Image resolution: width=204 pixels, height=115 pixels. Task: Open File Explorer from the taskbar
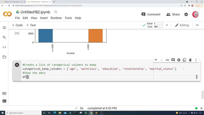(60, 113)
